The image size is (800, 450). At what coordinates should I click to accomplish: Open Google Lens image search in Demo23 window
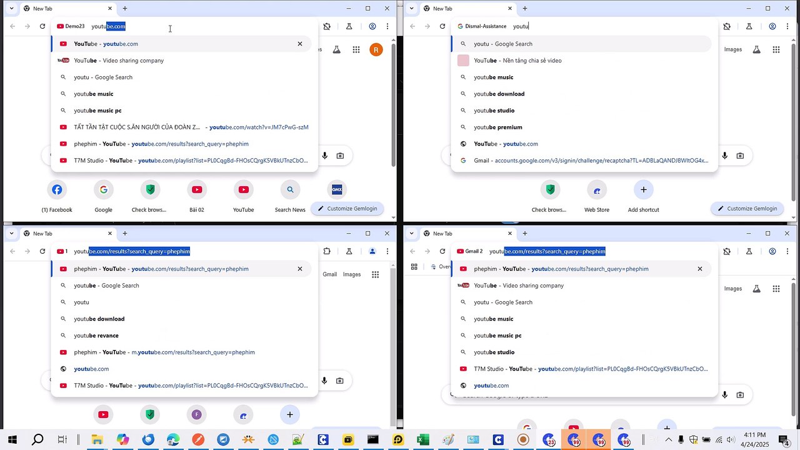coord(340,156)
